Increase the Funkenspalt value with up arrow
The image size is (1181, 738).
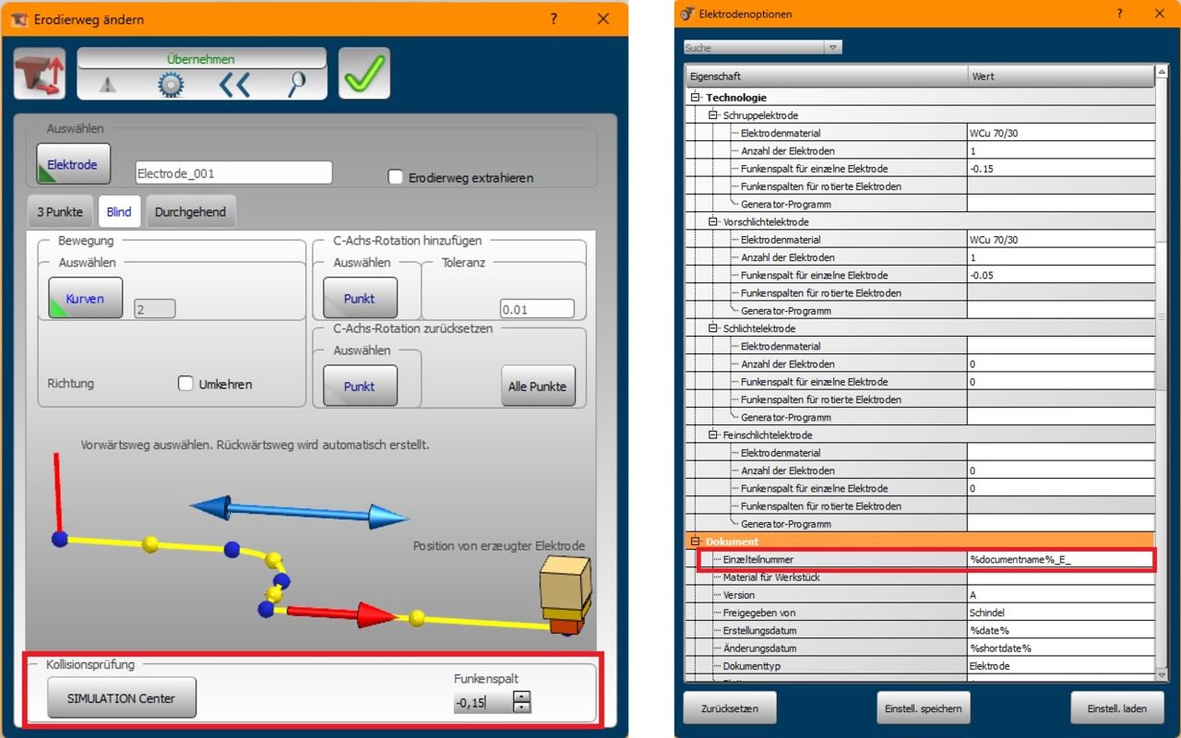pos(522,696)
